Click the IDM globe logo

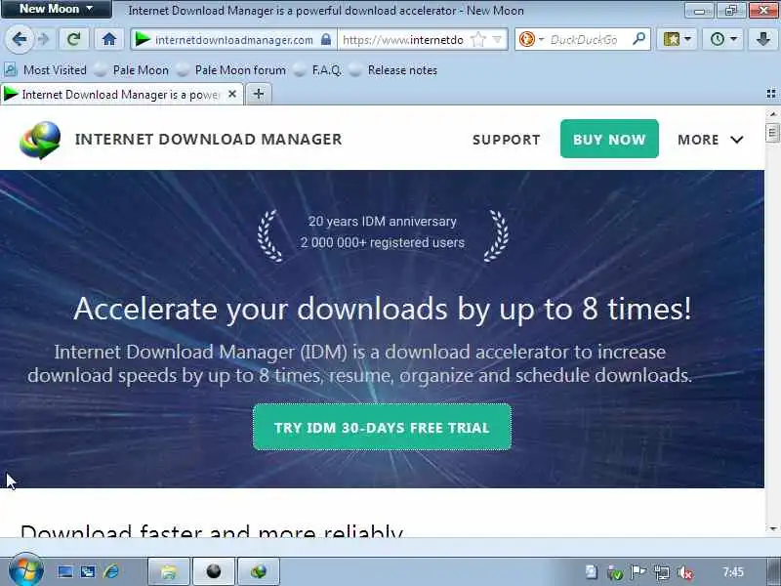[40, 140]
